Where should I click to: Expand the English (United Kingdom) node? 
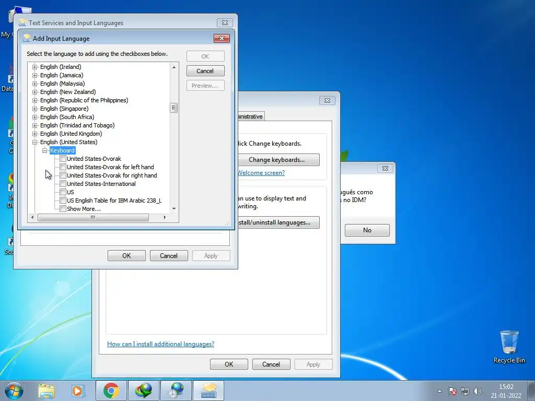35,134
